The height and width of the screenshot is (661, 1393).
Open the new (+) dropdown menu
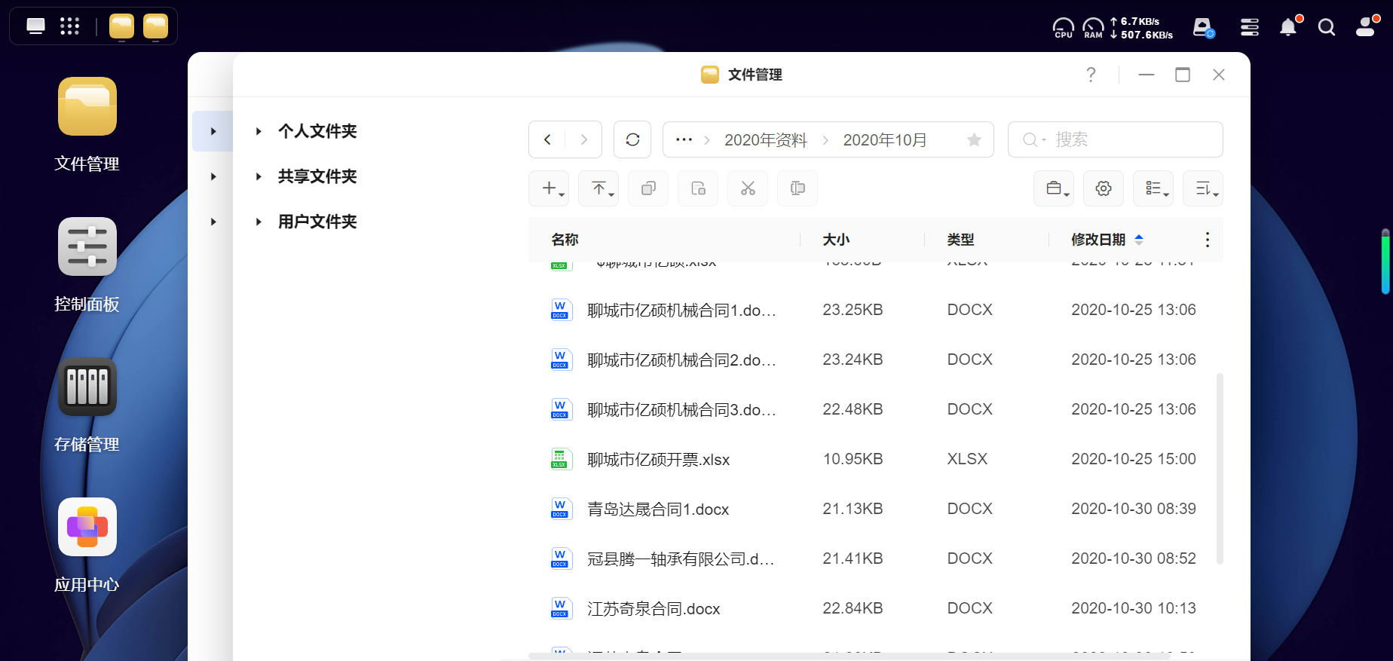(549, 188)
